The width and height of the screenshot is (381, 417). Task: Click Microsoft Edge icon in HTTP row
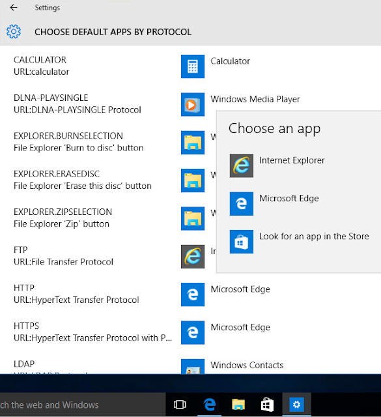click(193, 295)
